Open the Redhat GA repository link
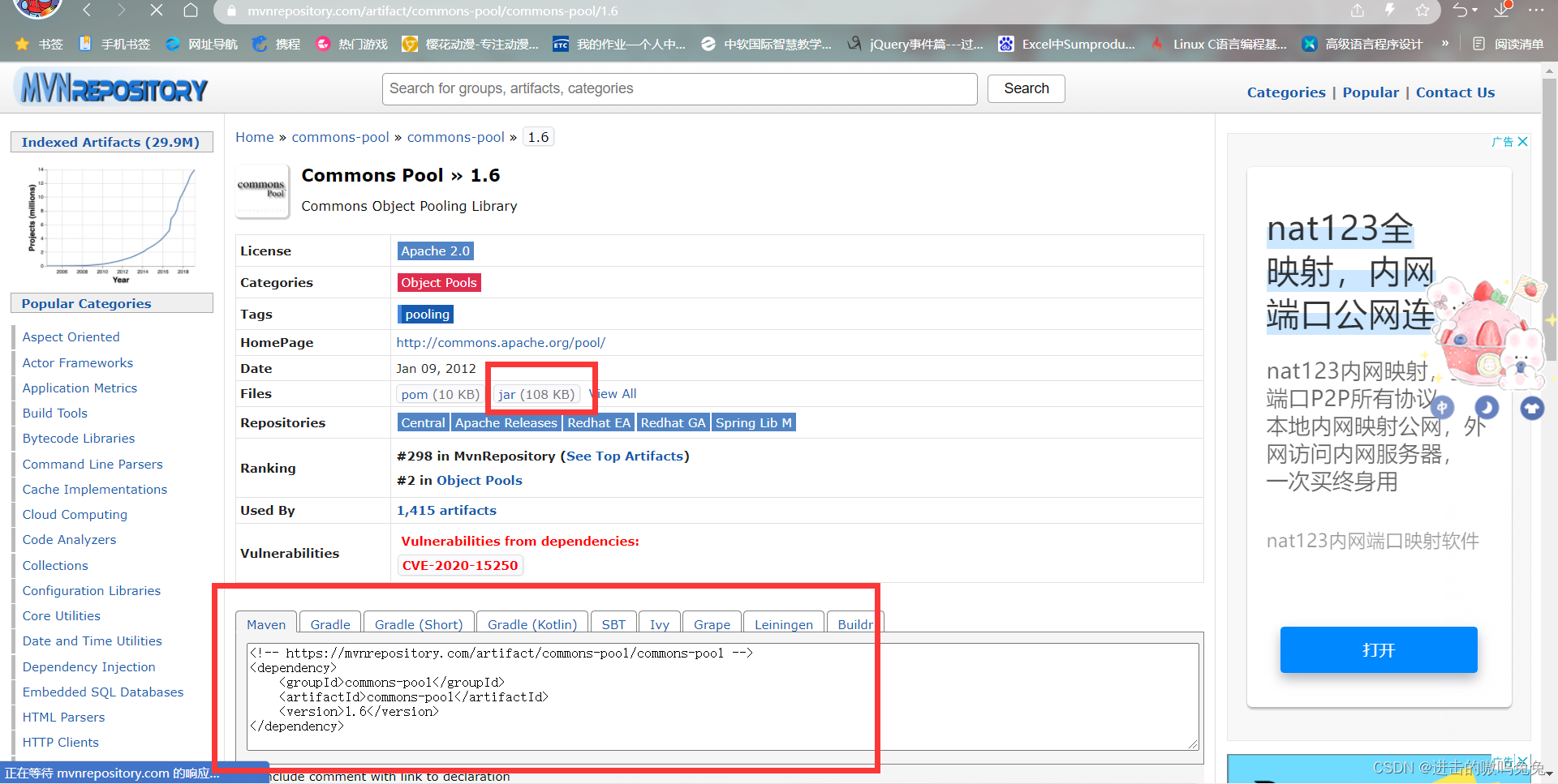Viewport: 1558px width, 784px height. click(x=673, y=422)
